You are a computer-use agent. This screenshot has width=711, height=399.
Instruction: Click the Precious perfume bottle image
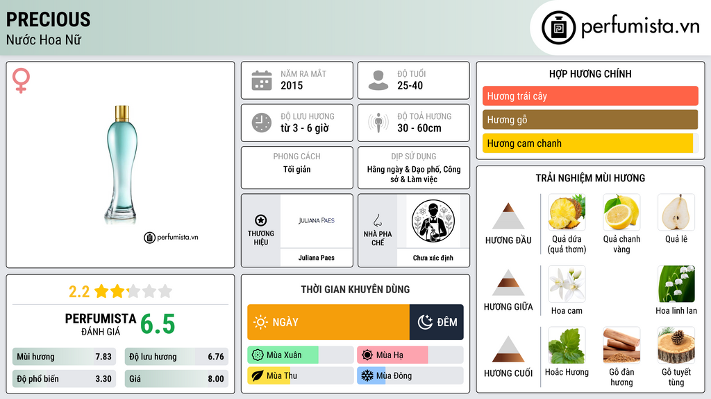pyautogui.click(x=122, y=165)
